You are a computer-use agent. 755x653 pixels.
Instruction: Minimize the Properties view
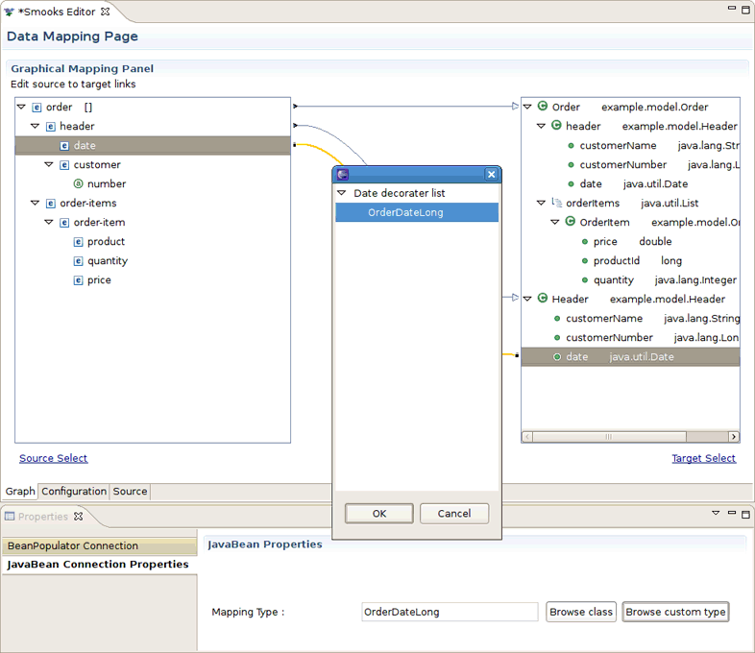(x=731, y=513)
